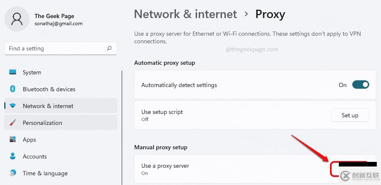Click the user profile avatar icon

coord(18,20)
